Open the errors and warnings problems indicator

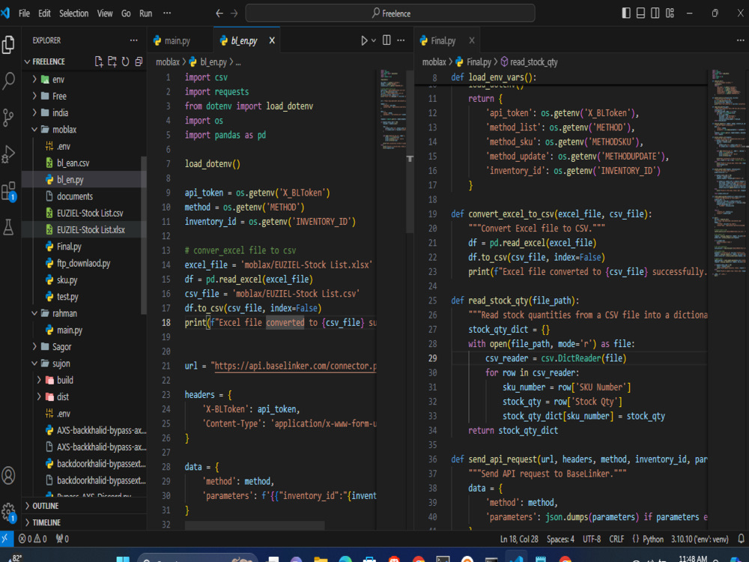click(32, 539)
